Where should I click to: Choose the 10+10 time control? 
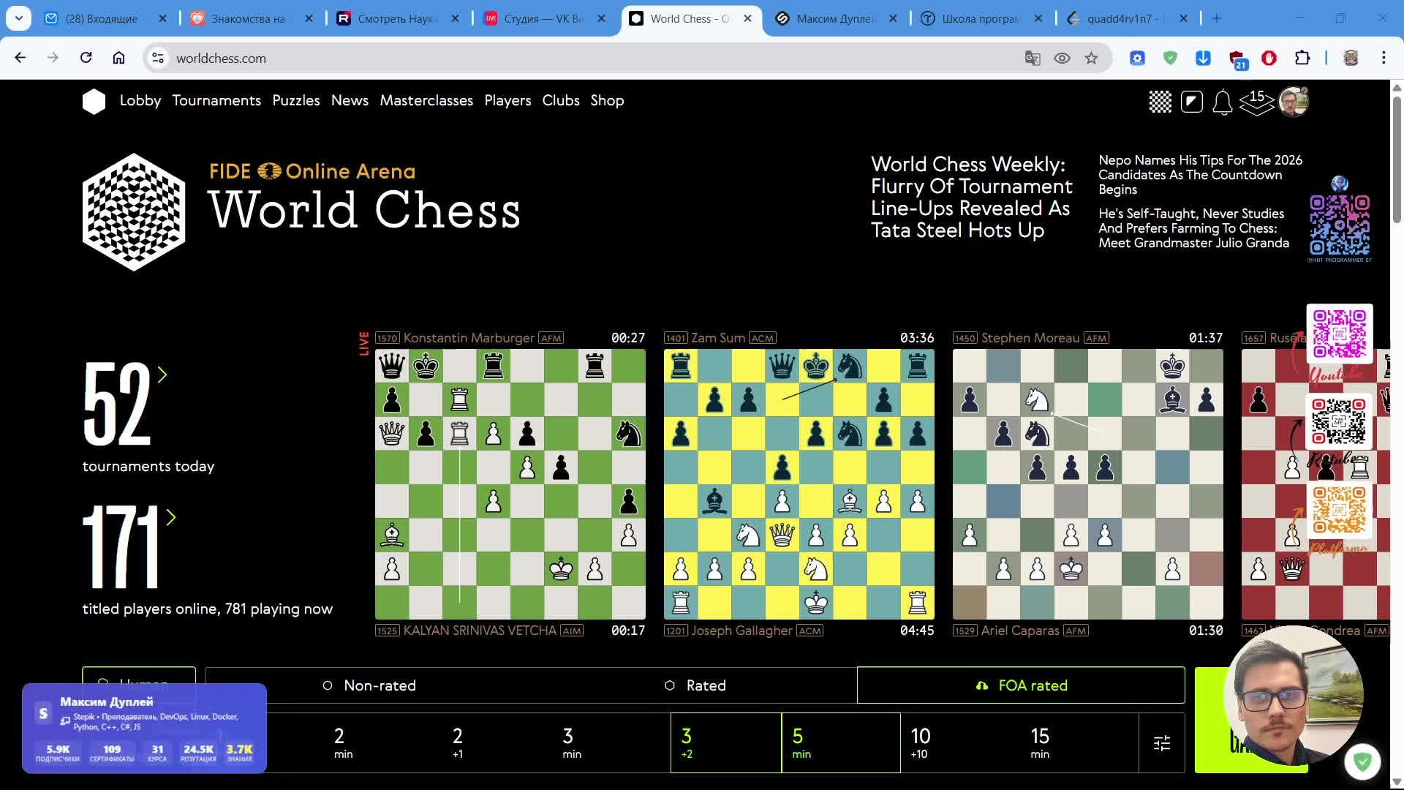pos(919,742)
